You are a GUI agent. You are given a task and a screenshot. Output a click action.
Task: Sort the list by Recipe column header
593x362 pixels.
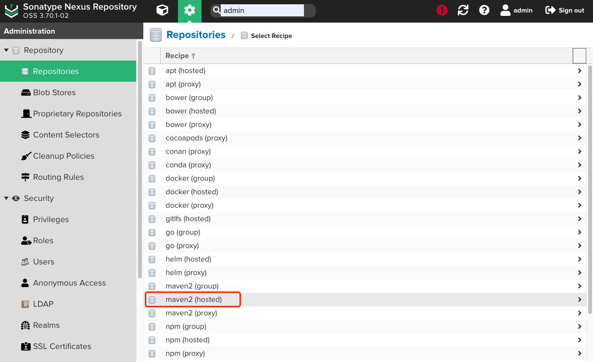click(177, 56)
